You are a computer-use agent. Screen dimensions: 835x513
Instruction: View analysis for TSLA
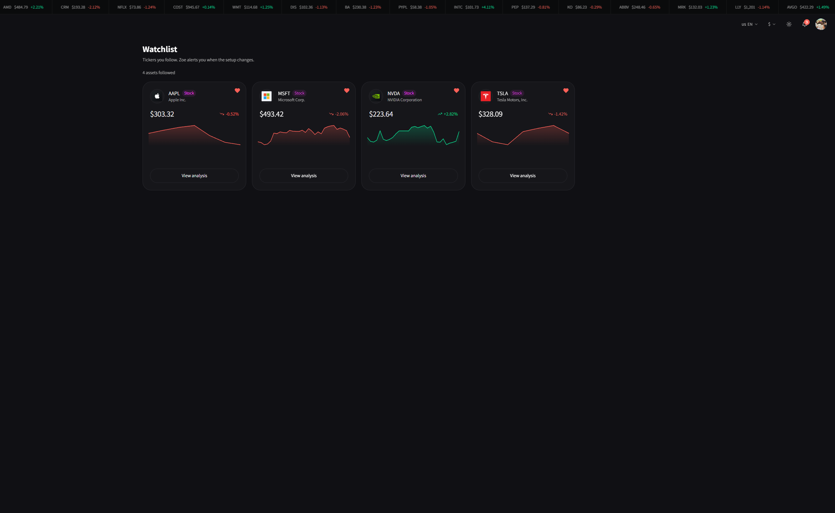(523, 176)
